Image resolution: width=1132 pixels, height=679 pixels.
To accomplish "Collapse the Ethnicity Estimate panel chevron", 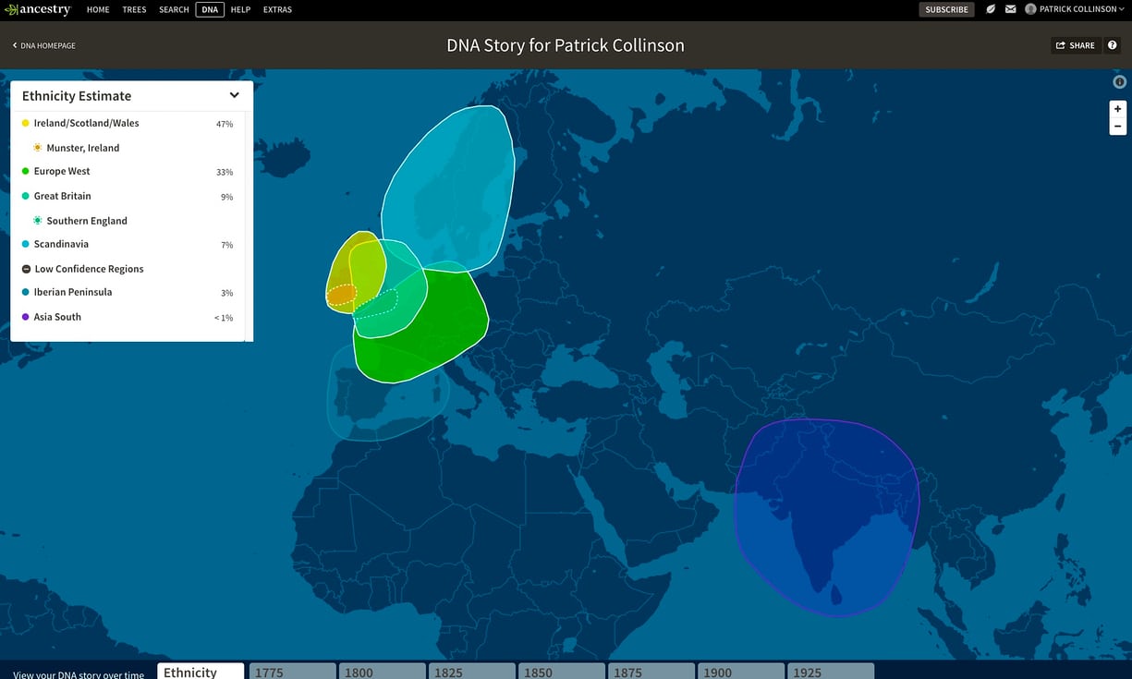I will (x=234, y=95).
